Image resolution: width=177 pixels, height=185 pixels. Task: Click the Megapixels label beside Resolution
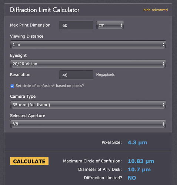click(105, 75)
